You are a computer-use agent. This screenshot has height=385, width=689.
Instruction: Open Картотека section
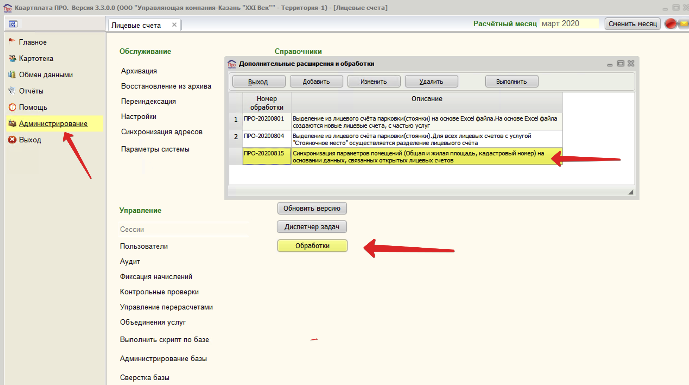(36, 58)
